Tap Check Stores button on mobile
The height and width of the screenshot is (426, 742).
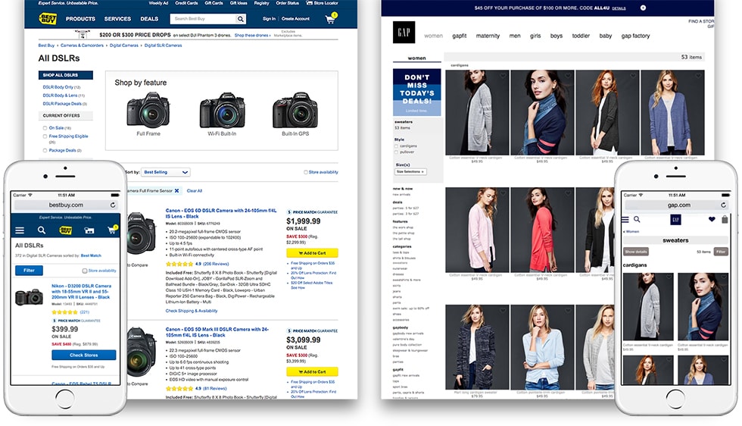tap(83, 355)
